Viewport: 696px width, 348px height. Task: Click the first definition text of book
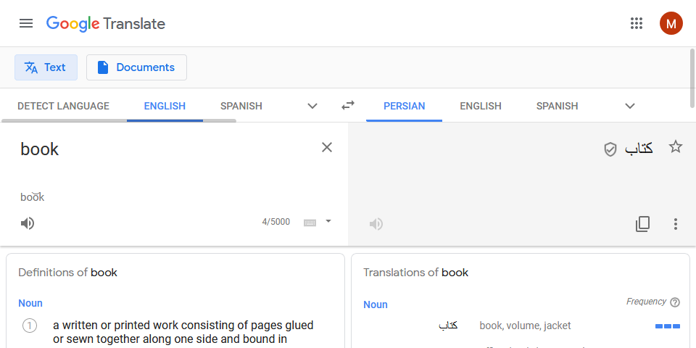tap(183, 333)
